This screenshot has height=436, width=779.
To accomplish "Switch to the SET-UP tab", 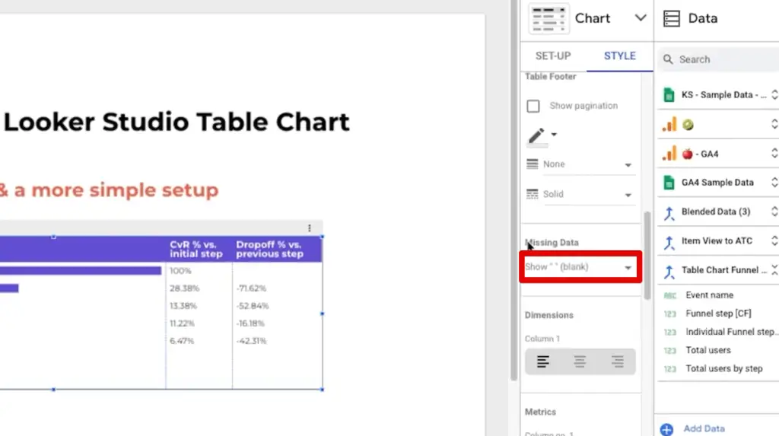I will [553, 56].
